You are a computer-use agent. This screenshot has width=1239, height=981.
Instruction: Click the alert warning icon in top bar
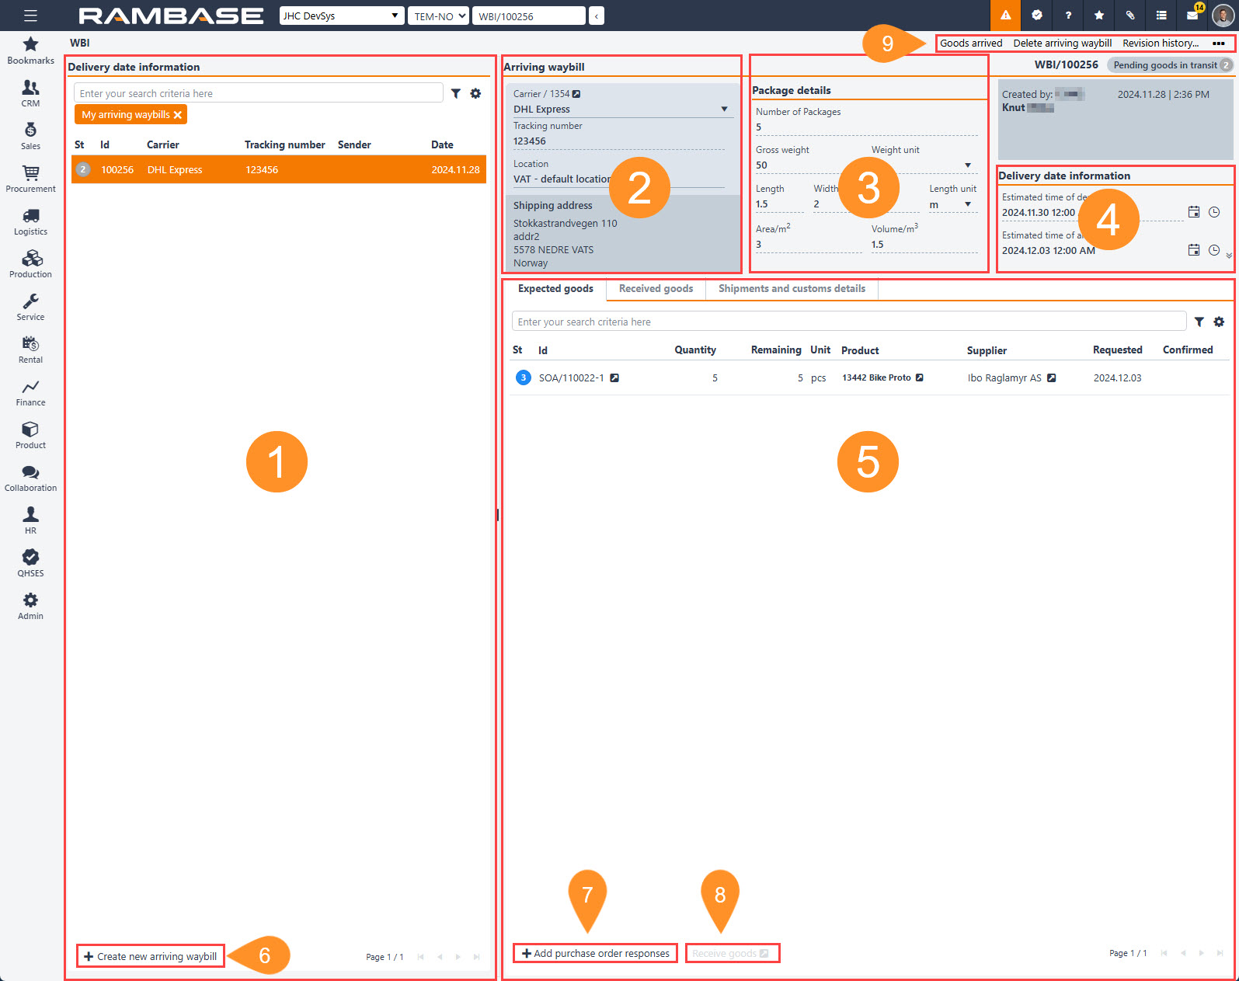[x=1005, y=16]
